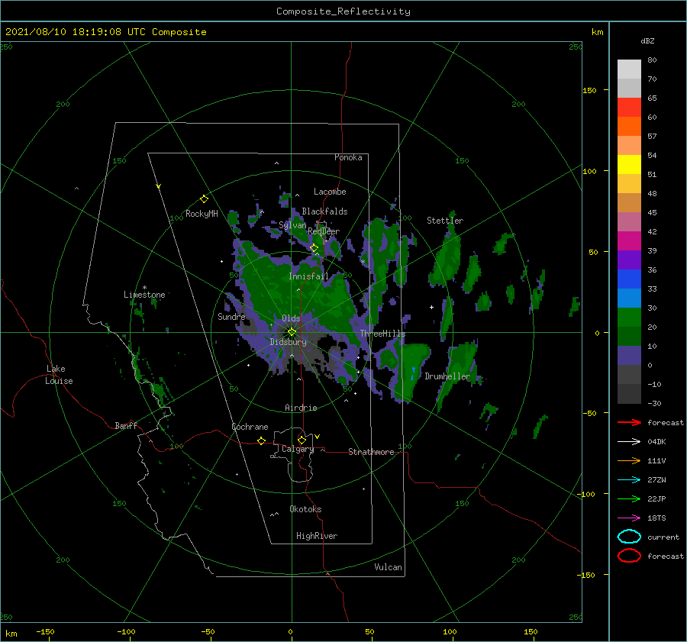Choose the bright green swatch below 30
Viewport: 687px width, 642px height.
pyautogui.click(x=629, y=317)
